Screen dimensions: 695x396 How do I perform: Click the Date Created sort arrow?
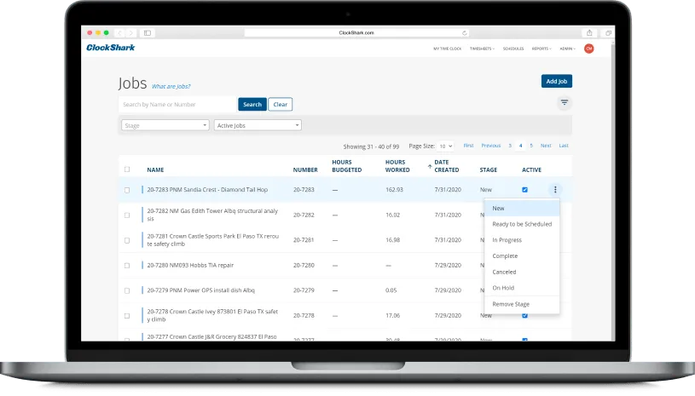pyautogui.click(x=430, y=166)
